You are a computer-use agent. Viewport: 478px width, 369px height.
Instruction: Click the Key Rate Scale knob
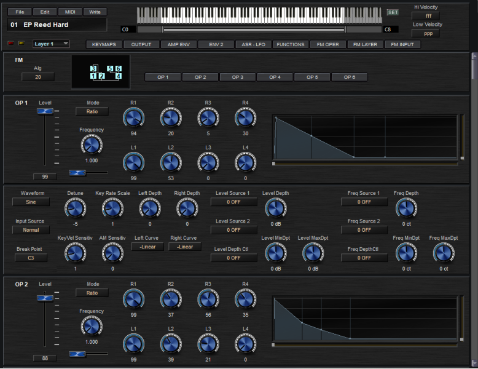pos(112,209)
